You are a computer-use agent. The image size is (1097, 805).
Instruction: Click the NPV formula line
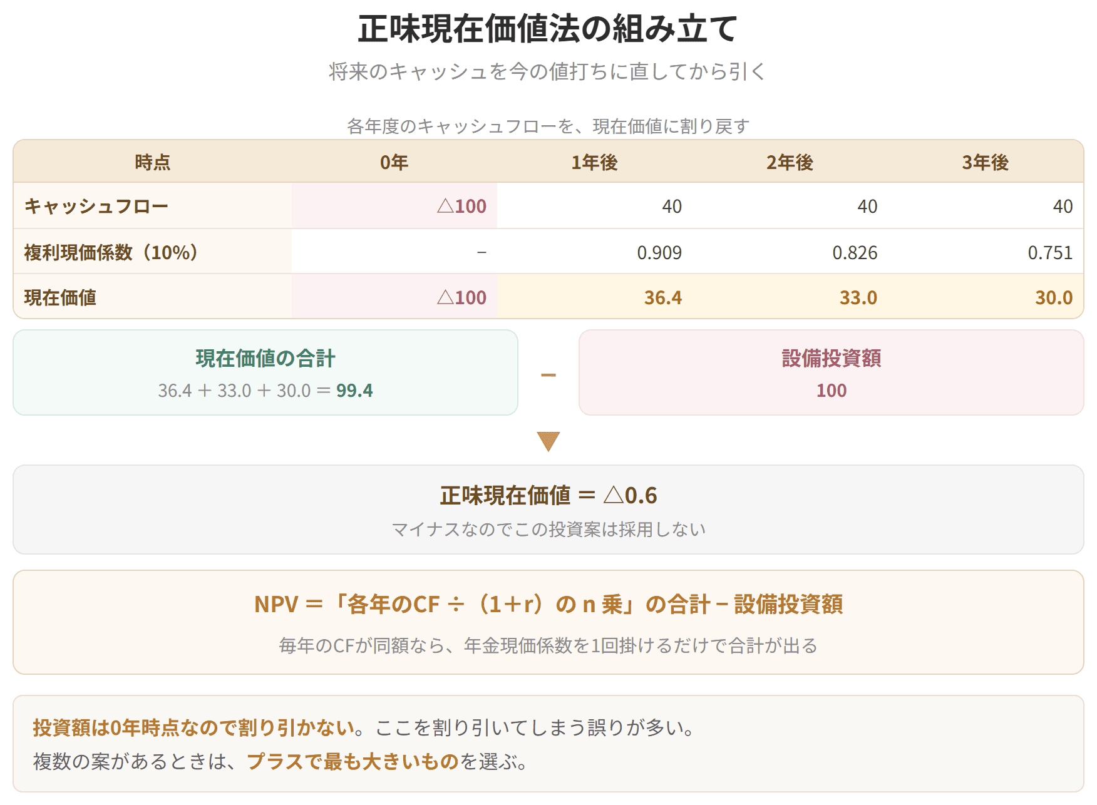pos(548,605)
